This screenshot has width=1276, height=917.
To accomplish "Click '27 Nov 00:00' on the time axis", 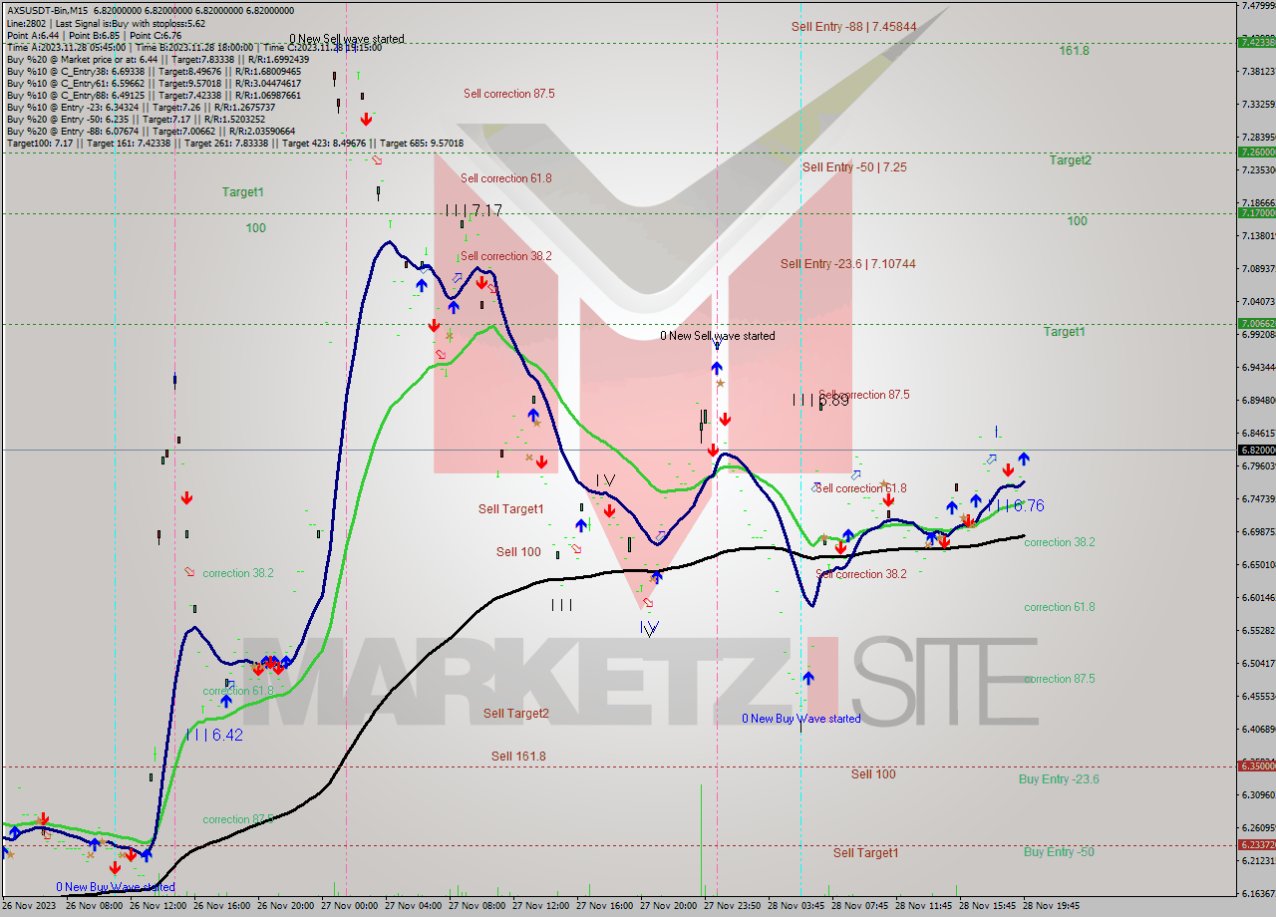I will coord(347,906).
